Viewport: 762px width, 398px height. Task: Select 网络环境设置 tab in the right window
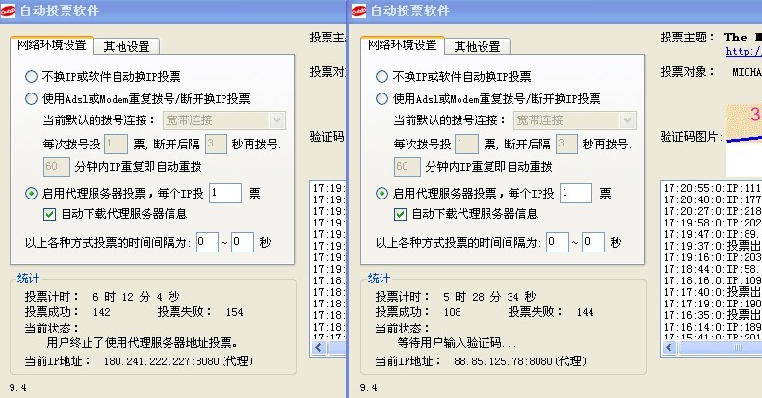click(402, 45)
